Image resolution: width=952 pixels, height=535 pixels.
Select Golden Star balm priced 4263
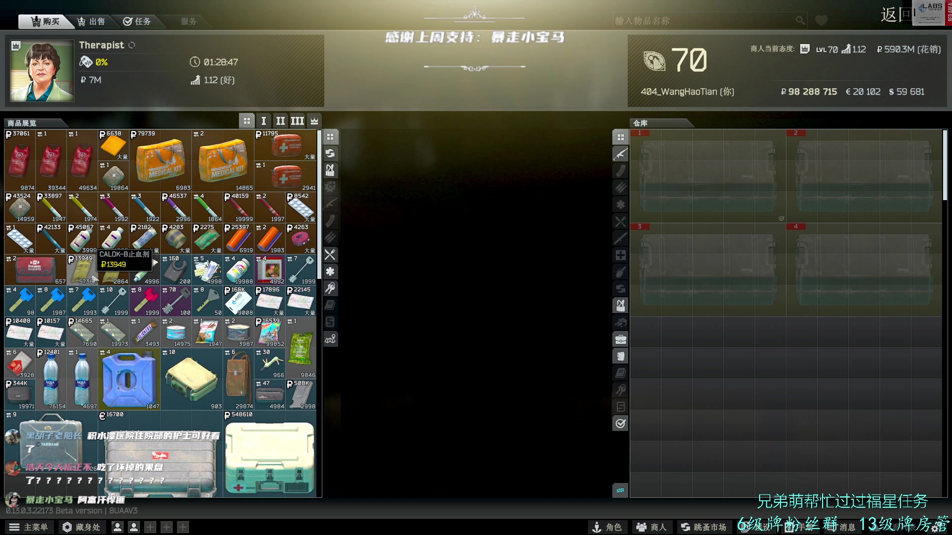[301, 239]
